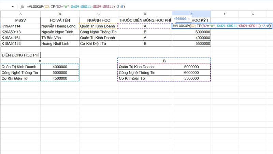This screenshot has height=154, width=273.
Task: Select Công Nghệ Thông Tin in row K20A50113
Action: [x=98, y=32]
